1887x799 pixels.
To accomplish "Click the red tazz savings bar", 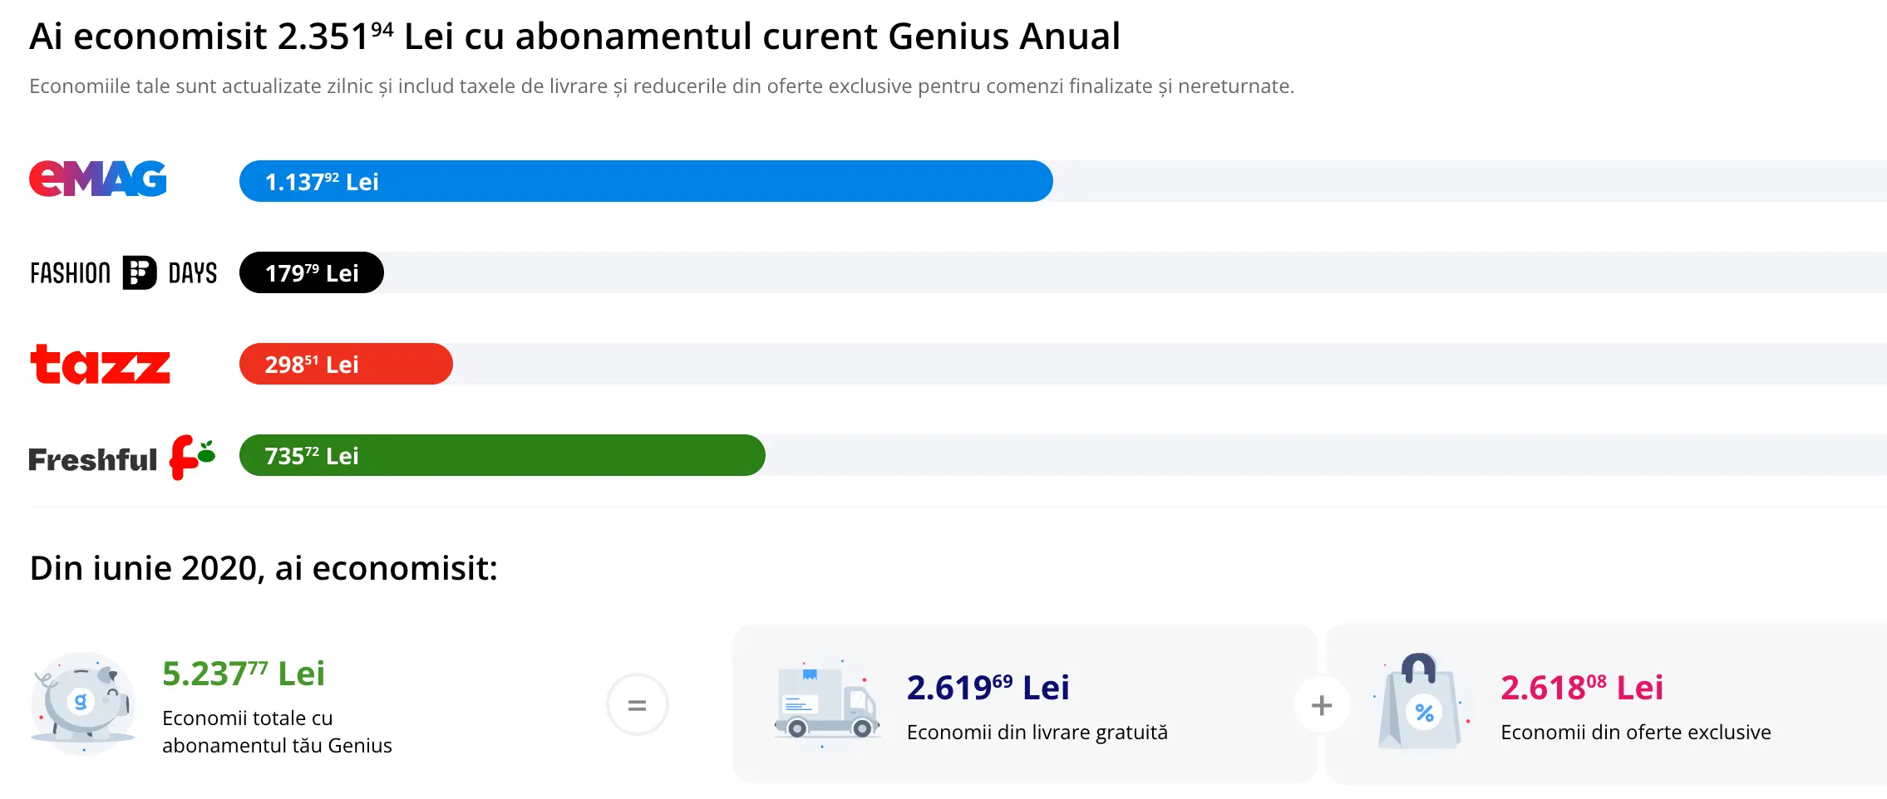I will [x=346, y=364].
